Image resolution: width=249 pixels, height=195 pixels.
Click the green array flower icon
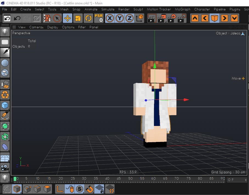coord(5,137)
